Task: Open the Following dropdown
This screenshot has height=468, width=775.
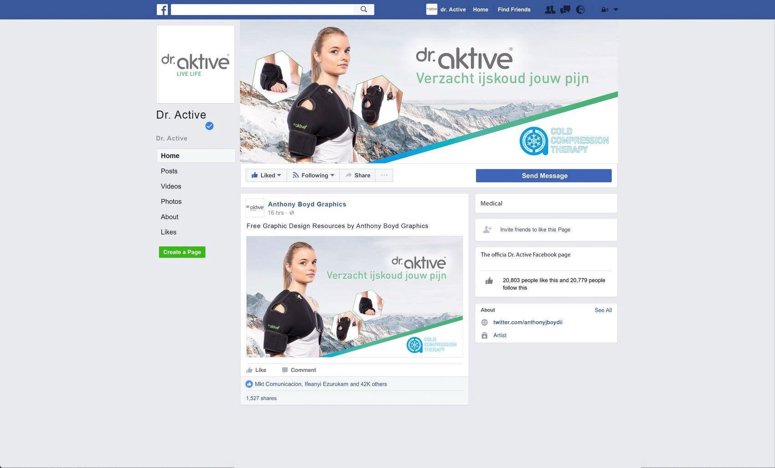Action: [313, 175]
